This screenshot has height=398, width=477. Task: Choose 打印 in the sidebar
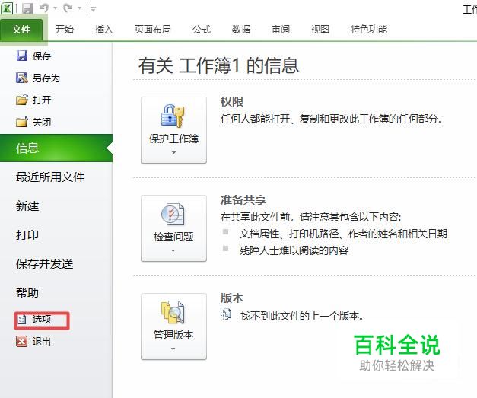[27, 235]
